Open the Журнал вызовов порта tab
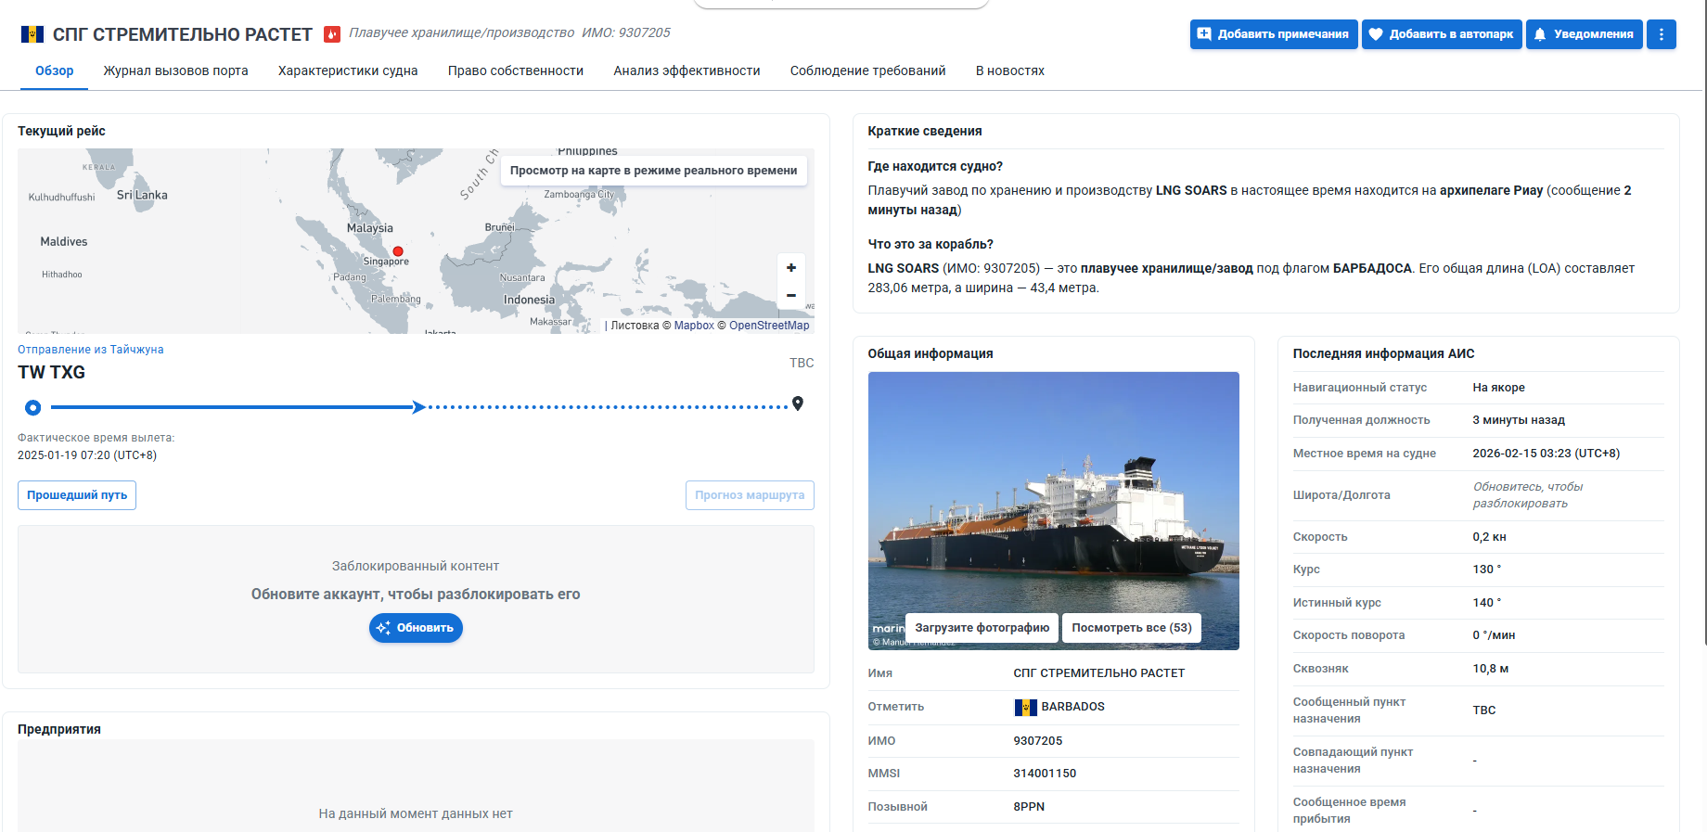1707x832 pixels. 175,70
